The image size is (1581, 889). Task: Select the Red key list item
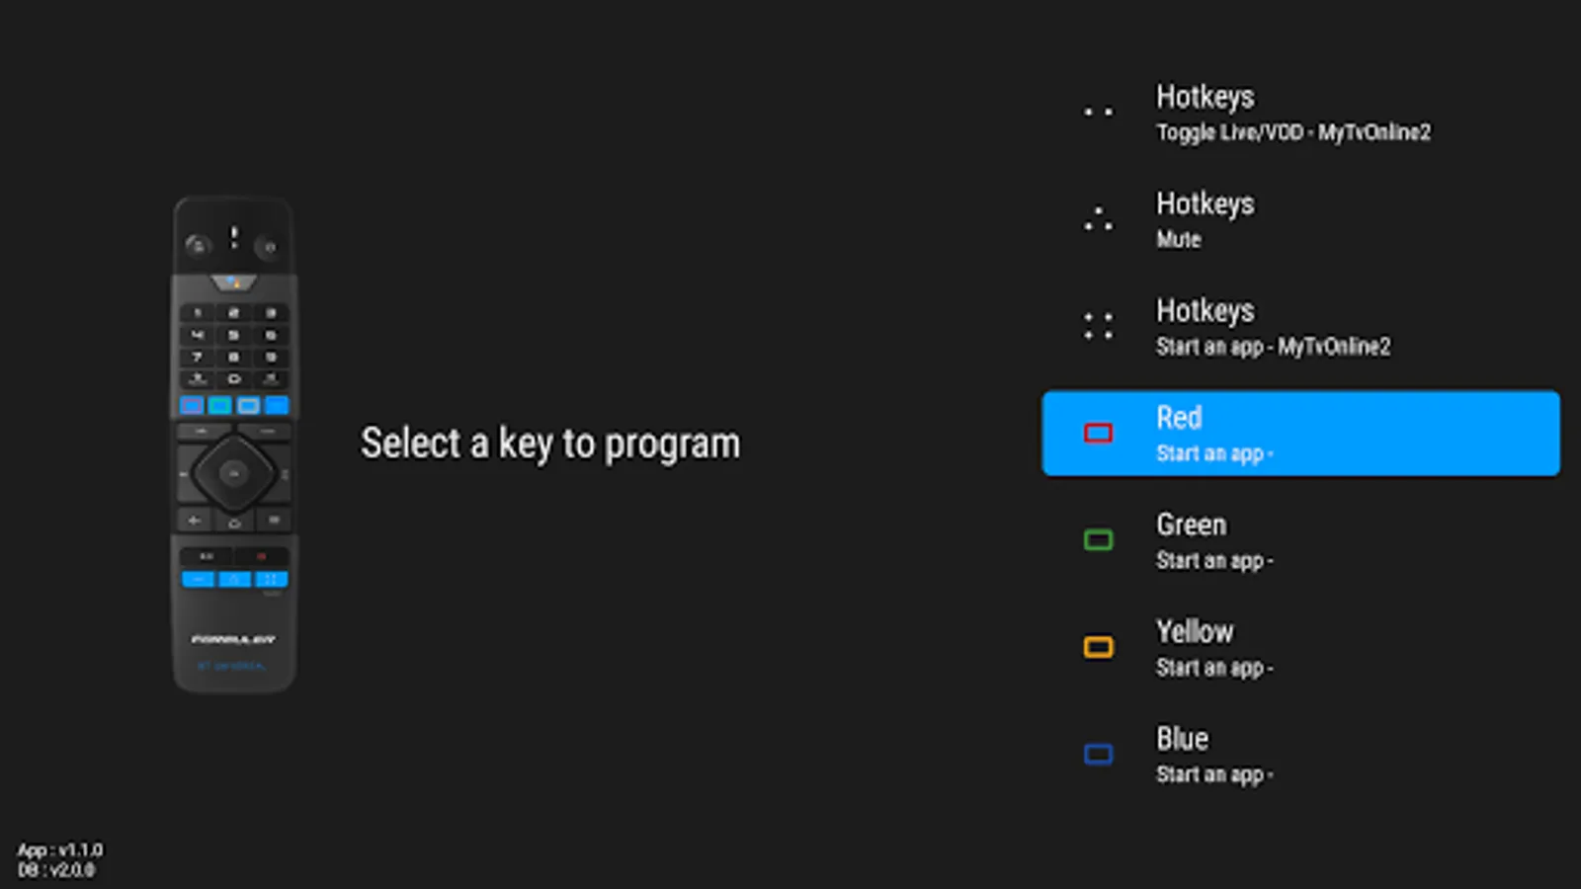click(1299, 434)
